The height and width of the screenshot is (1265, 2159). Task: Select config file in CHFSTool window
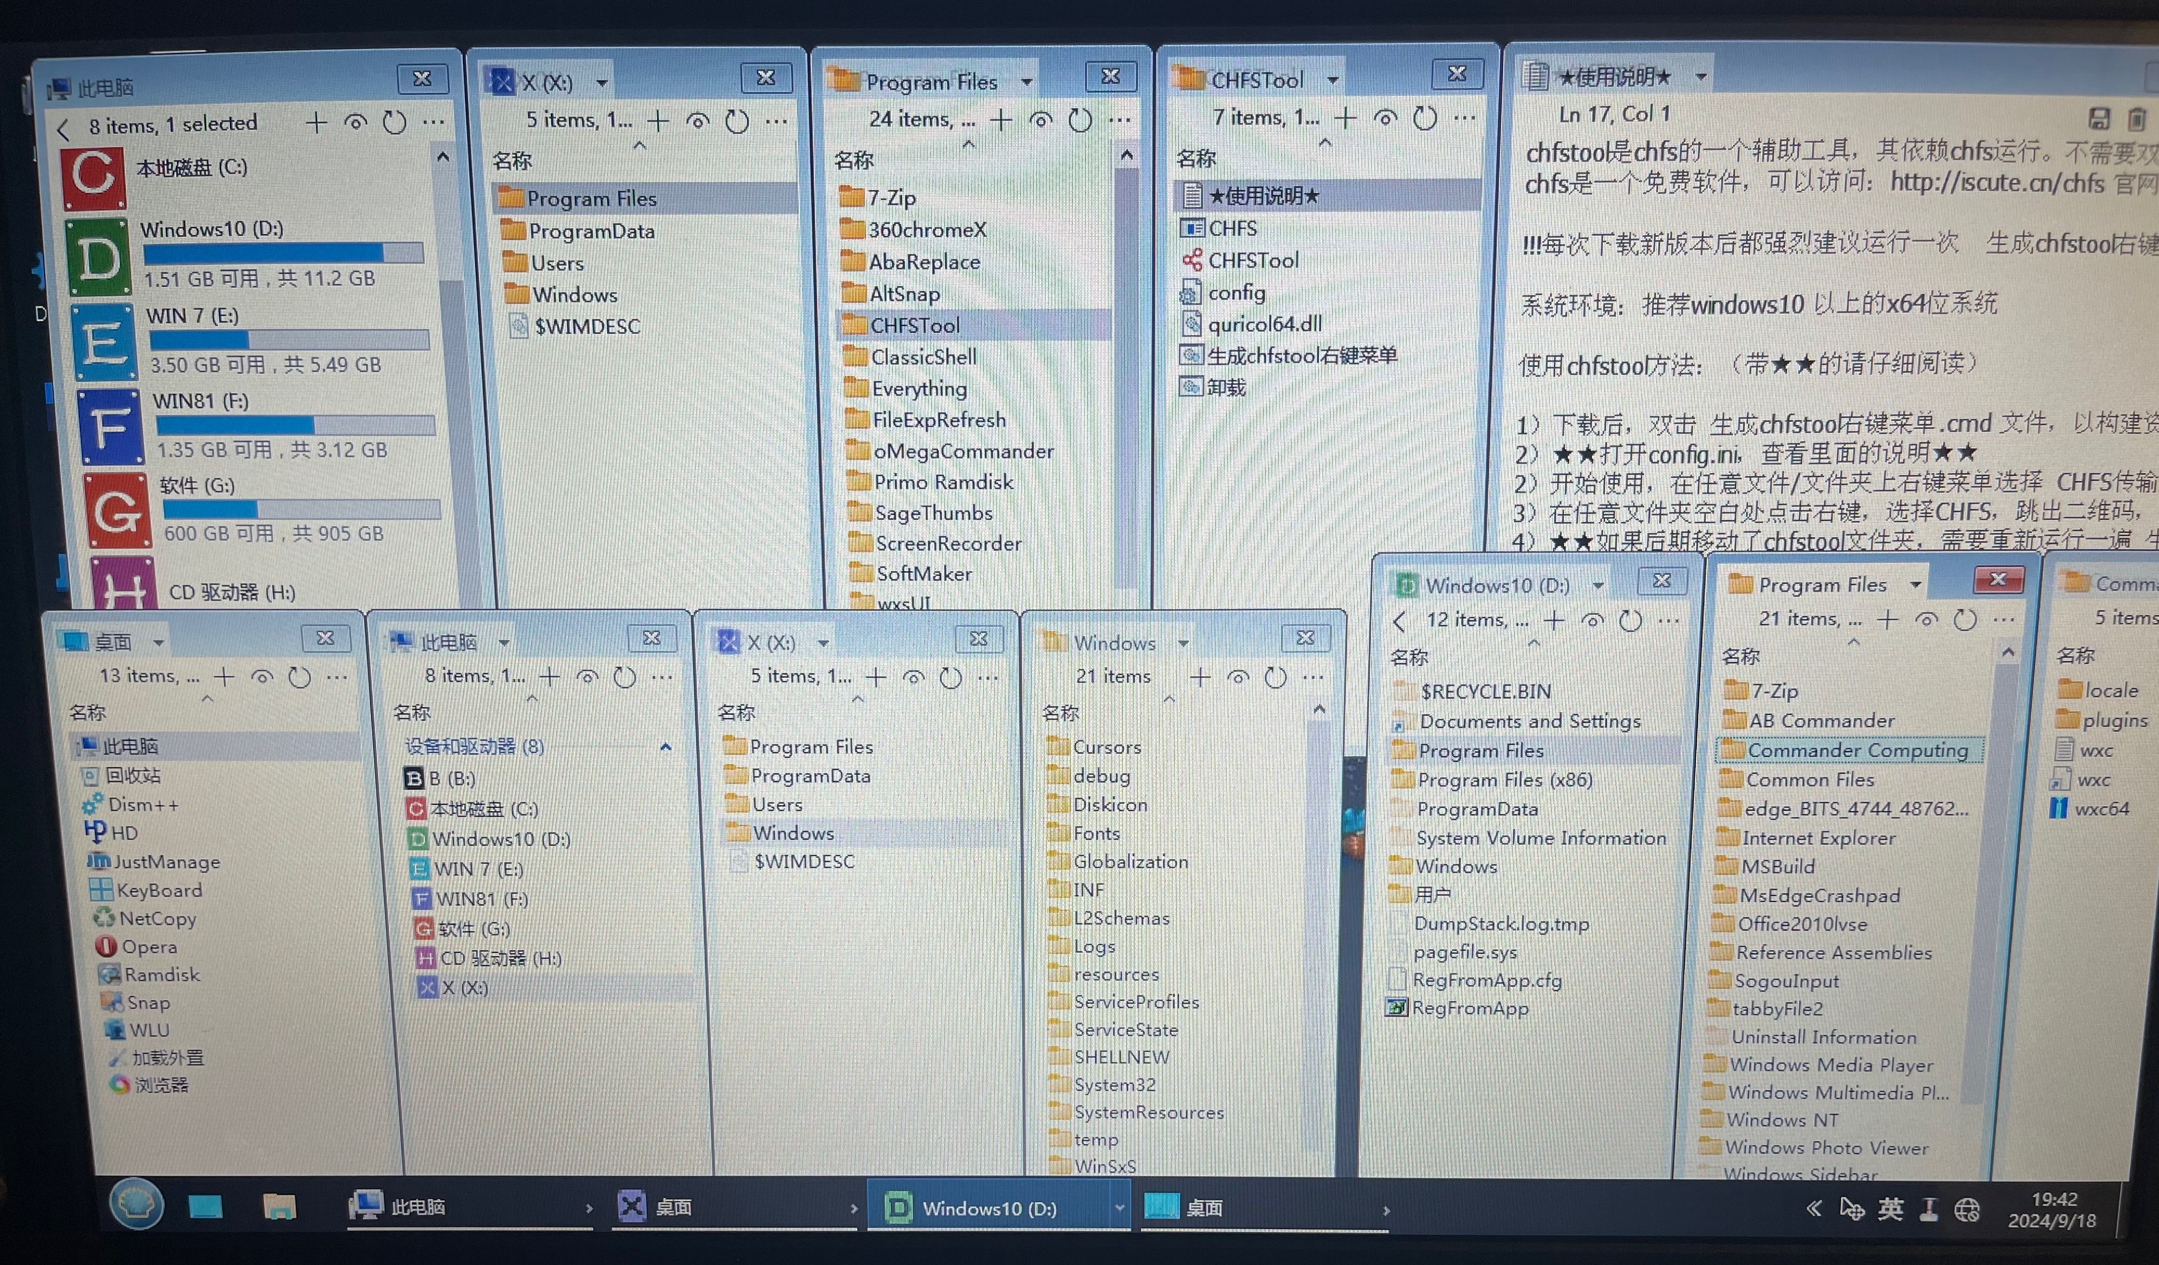(1223, 293)
